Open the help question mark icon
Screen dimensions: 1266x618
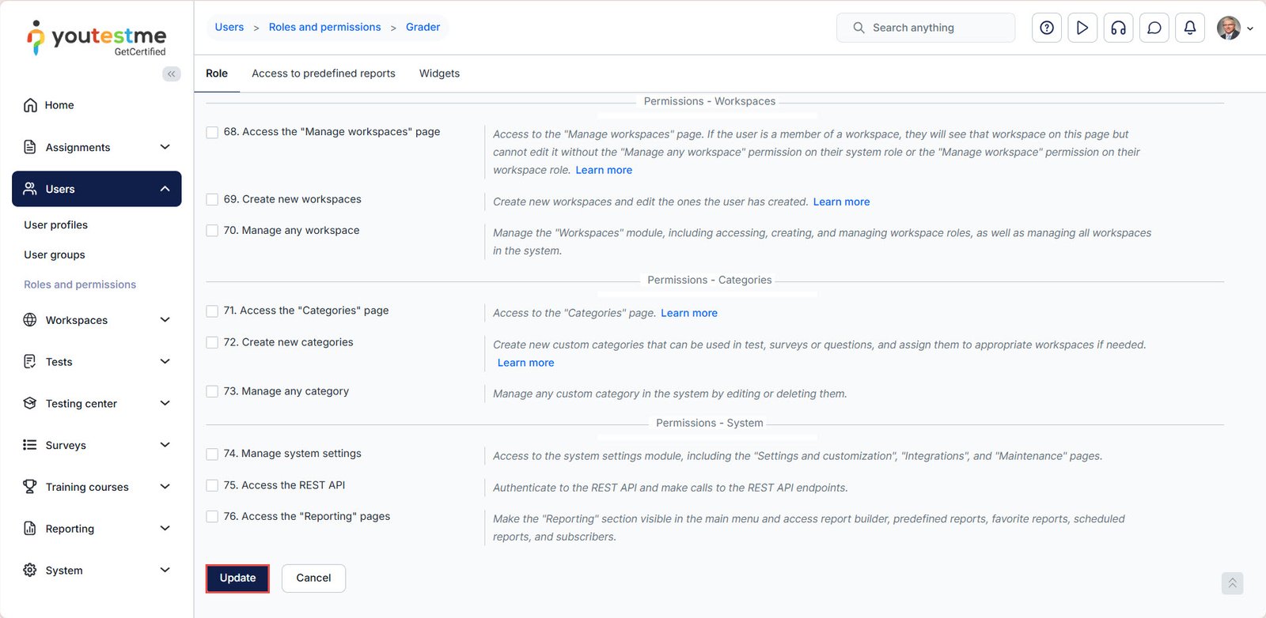click(x=1046, y=28)
